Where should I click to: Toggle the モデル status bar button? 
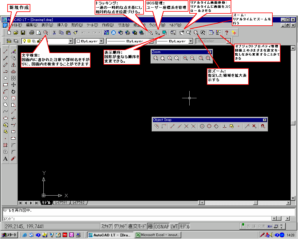point(185,226)
